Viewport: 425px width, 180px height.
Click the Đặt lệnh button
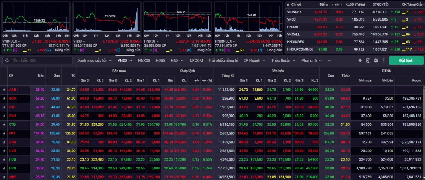pyautogui.click(x=406, y=61)
